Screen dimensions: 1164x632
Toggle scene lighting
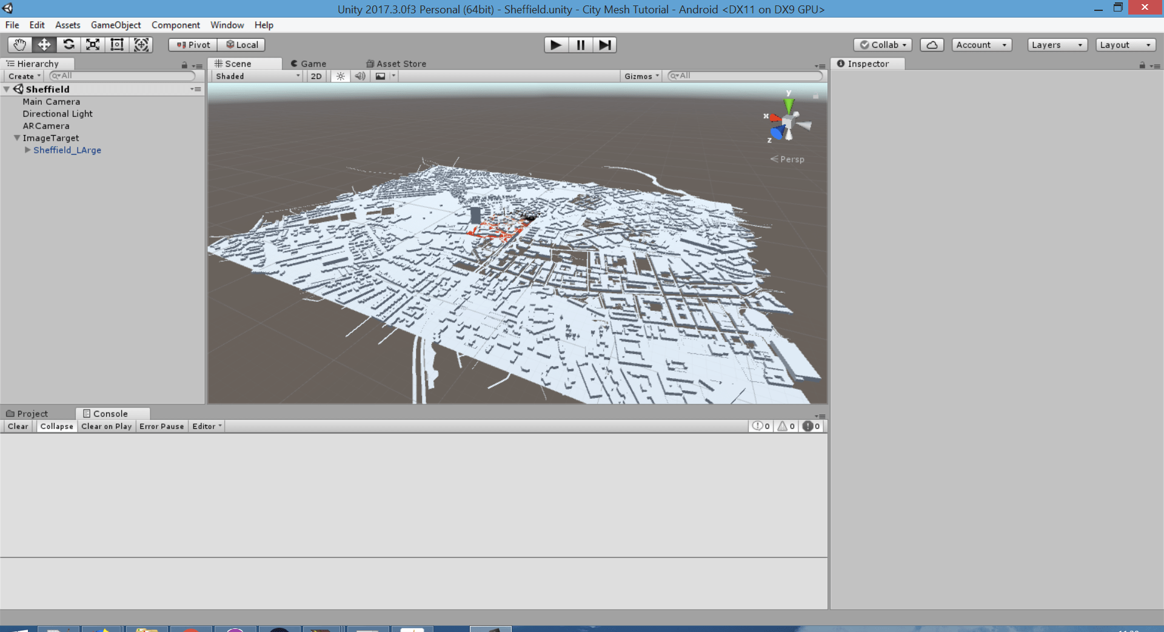[341, 76]
